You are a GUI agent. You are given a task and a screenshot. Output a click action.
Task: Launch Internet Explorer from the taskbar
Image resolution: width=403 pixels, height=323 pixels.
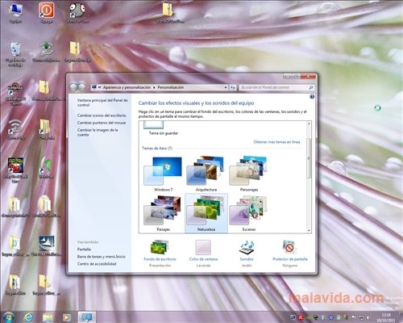click(28, 317)
